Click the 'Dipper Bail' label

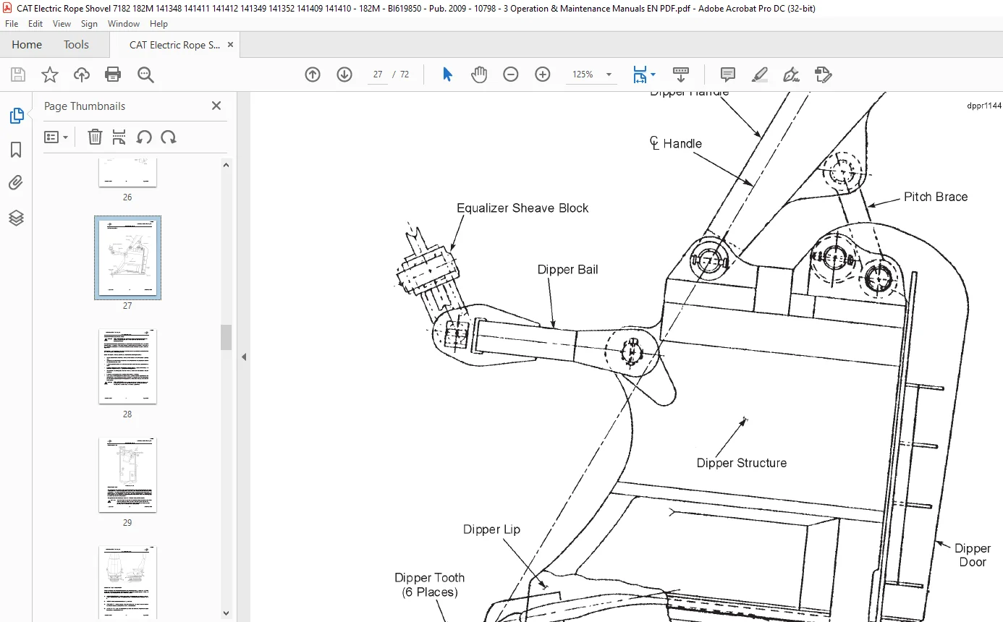[x=568, y=270]
